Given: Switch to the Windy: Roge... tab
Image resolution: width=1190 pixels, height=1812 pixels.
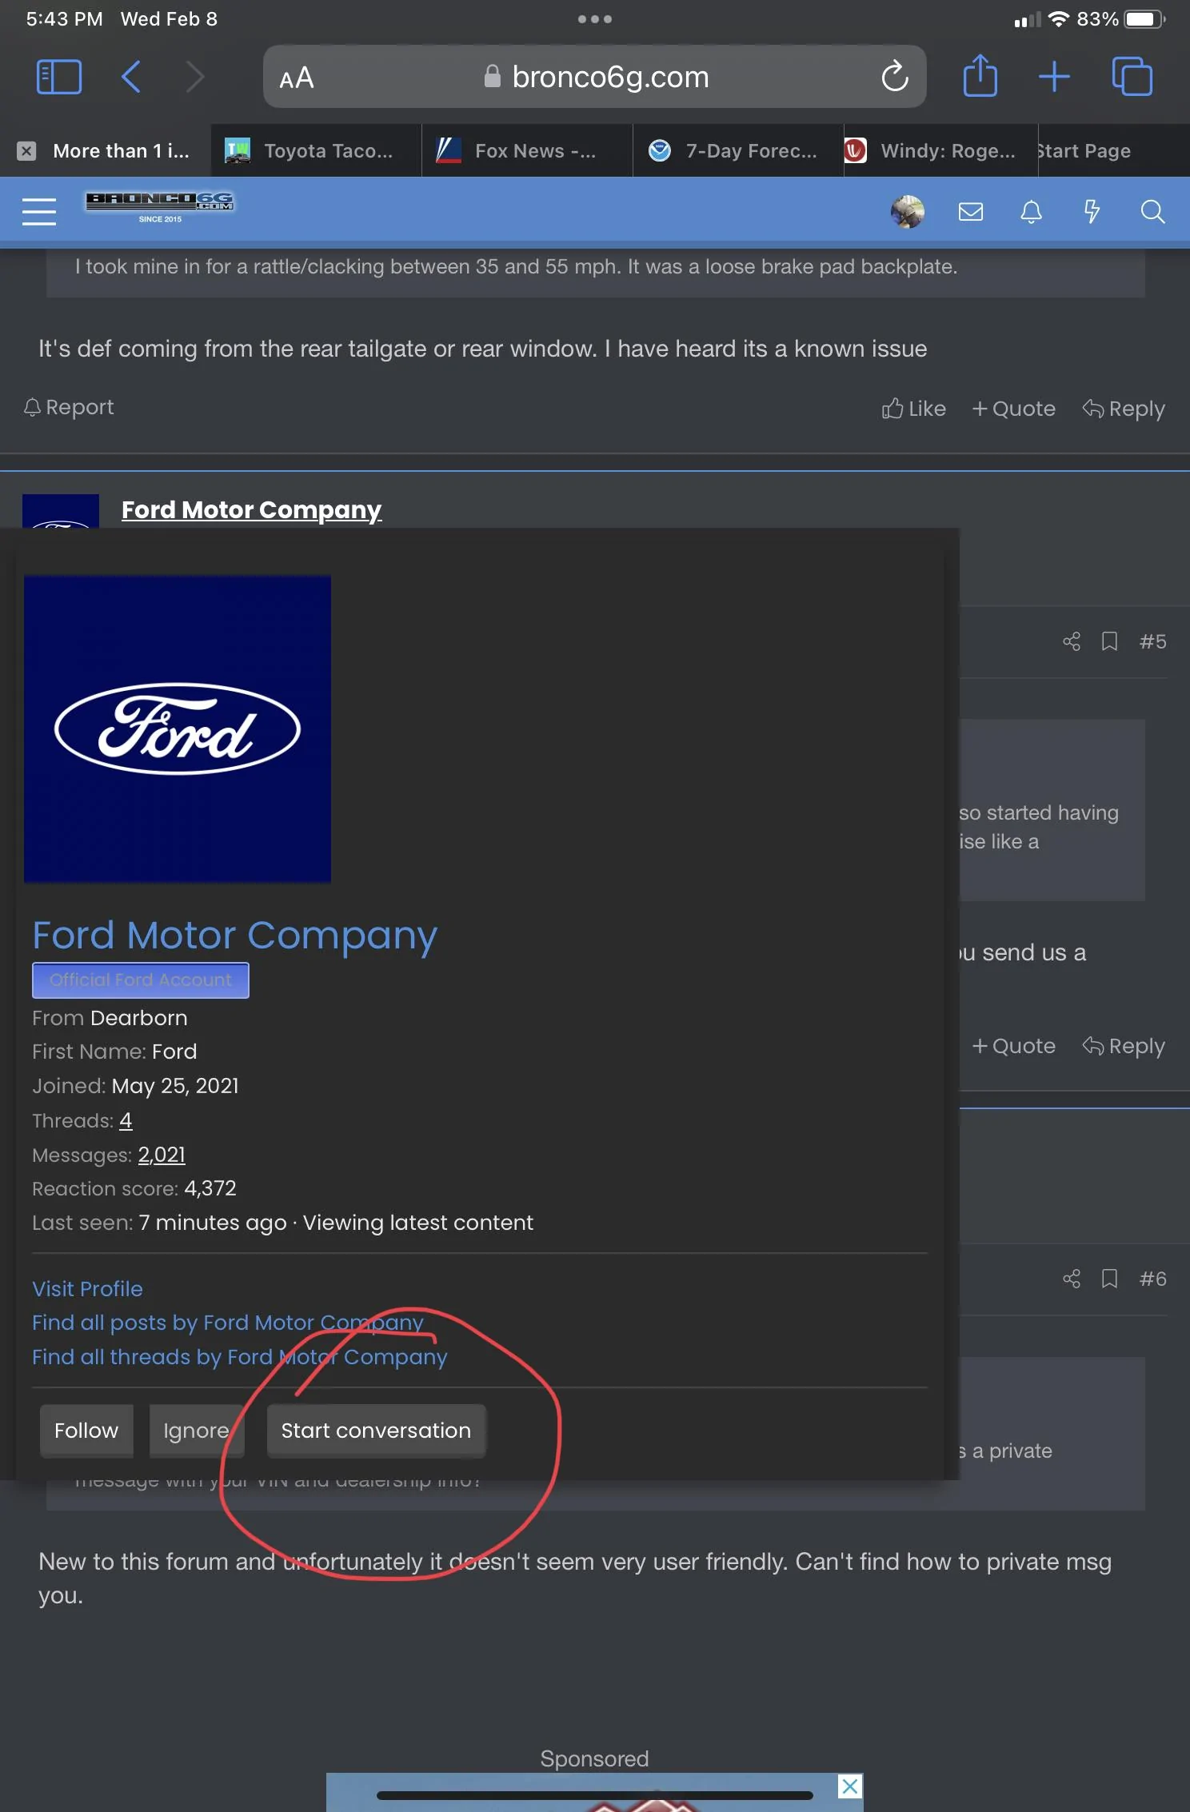Looking at the screenshot, I should coord(940,150).
